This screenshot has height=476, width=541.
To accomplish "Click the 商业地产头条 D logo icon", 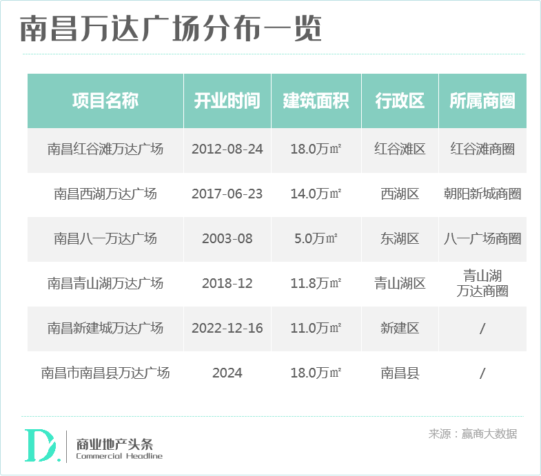I will (42, 445).
